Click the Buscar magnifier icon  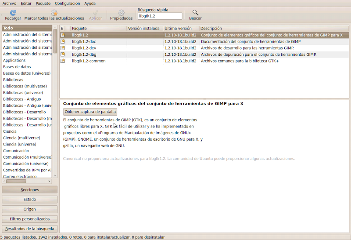tap(195, 13)
